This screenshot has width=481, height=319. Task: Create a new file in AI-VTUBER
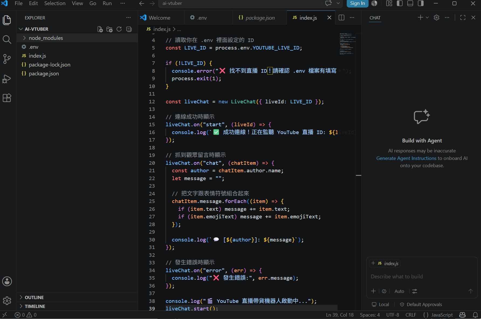(x=100, y=29)
